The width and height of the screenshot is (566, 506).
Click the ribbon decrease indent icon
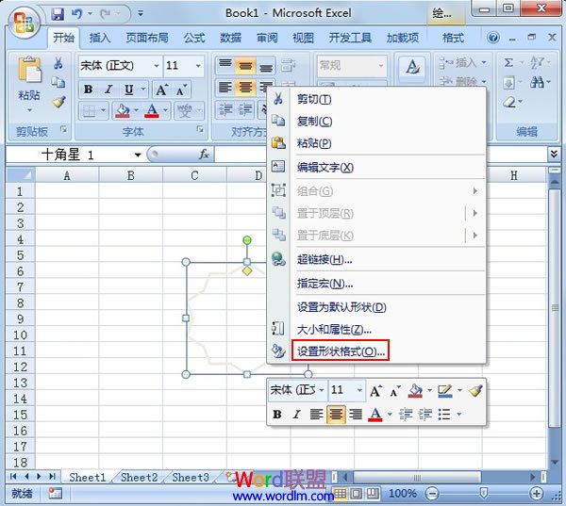[226, 110]
